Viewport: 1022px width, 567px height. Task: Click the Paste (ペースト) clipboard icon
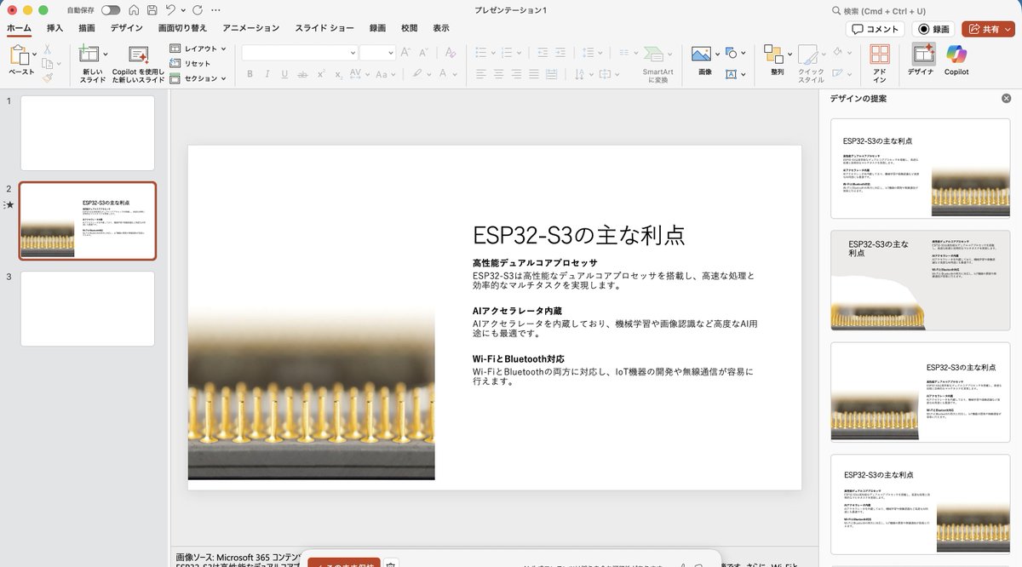[x=20, y=56]
